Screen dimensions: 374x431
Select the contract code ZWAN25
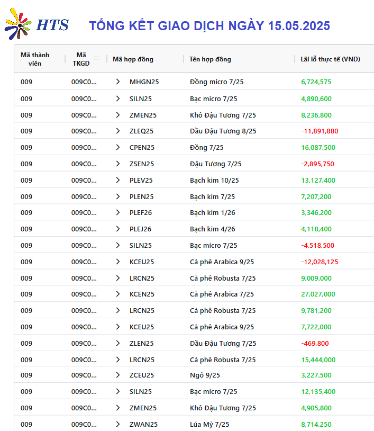(x=143, y=425)
